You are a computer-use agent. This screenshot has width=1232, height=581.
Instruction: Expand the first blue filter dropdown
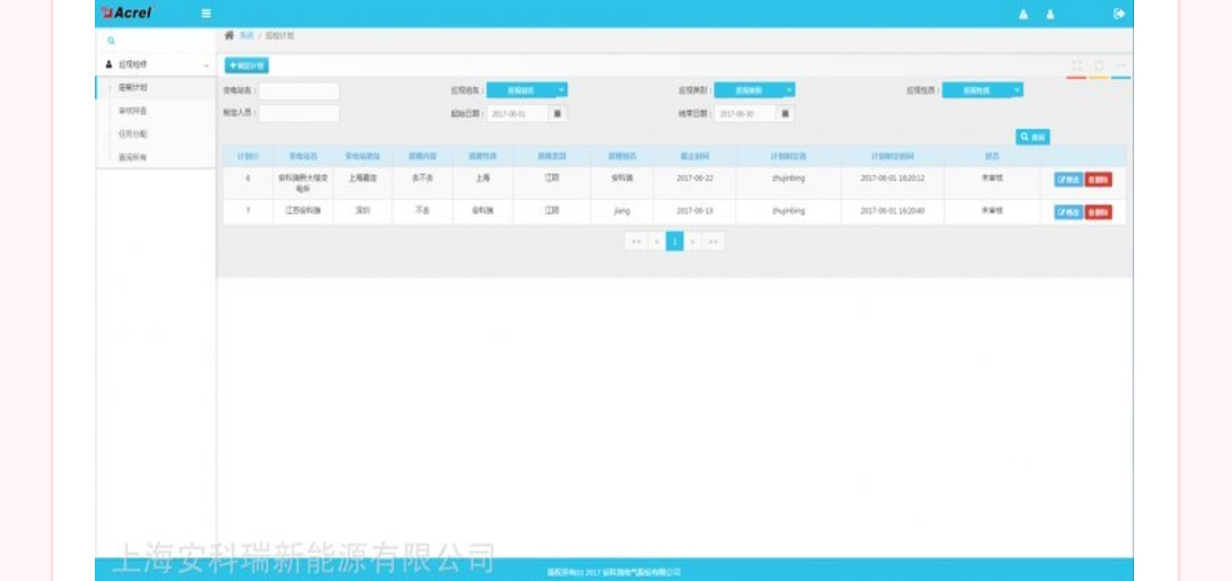pos(527,91)
